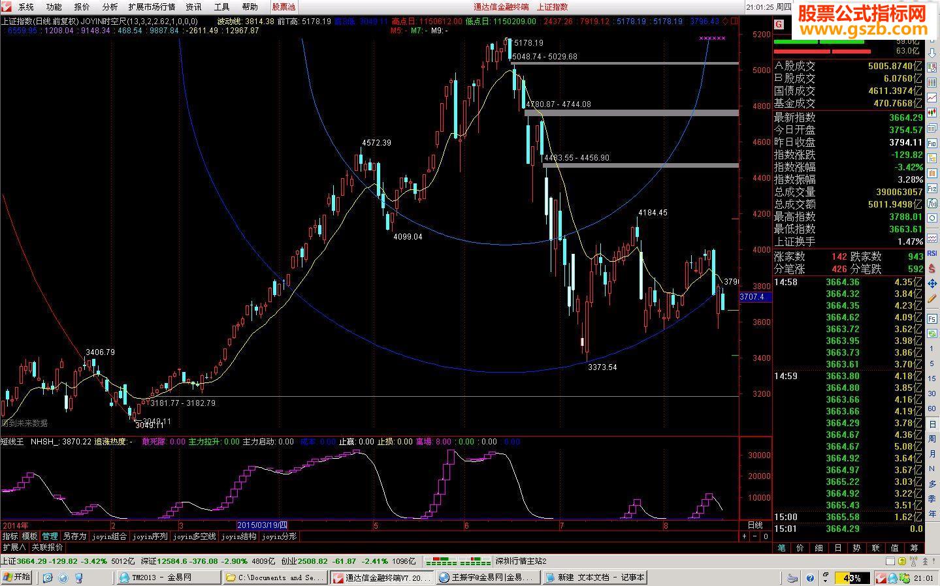Click the green refresh icon in right toolbar
This screenshot has width=940, height=586.
point(932,333)
